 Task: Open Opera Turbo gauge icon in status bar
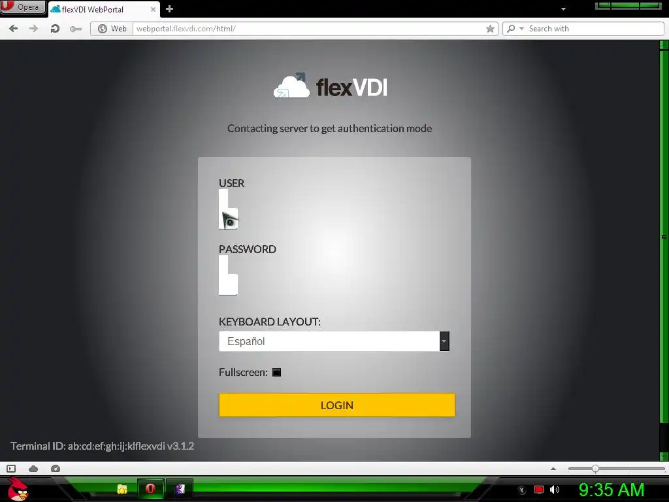coord(56,469)
